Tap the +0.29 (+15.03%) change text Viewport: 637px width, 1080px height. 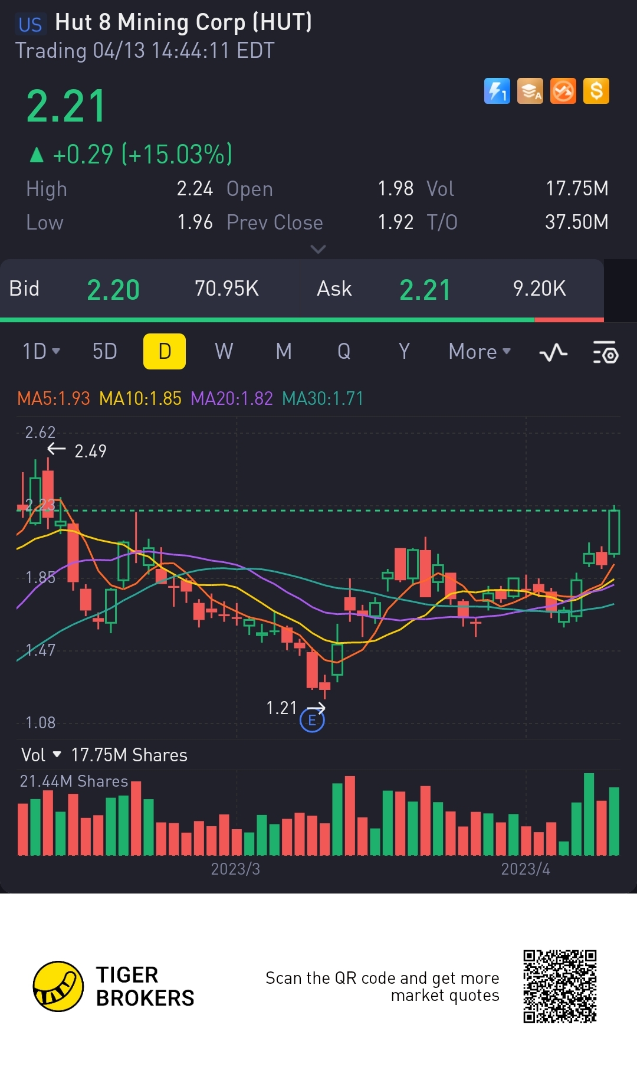click(142, 155)
